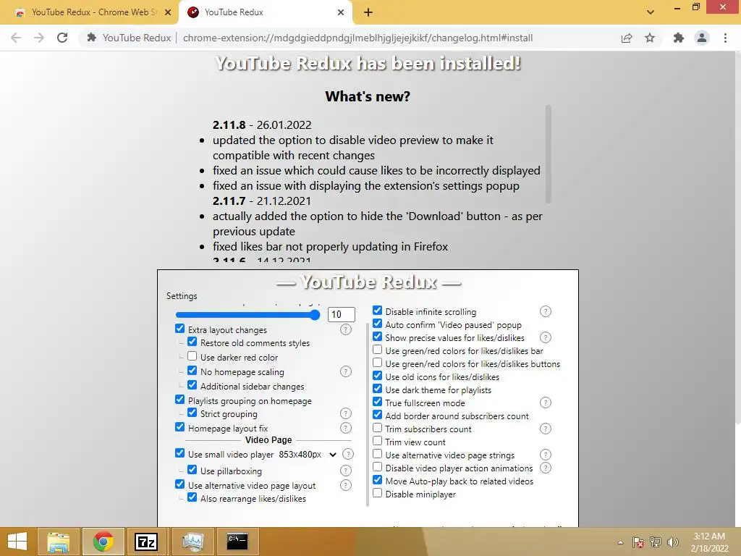Toggle Playlists grouping on homepage
Viewport: 741px width, 556px height.
click(x=179, y=400)
